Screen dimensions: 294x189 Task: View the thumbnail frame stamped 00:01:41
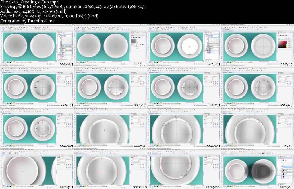click(37, 86)
